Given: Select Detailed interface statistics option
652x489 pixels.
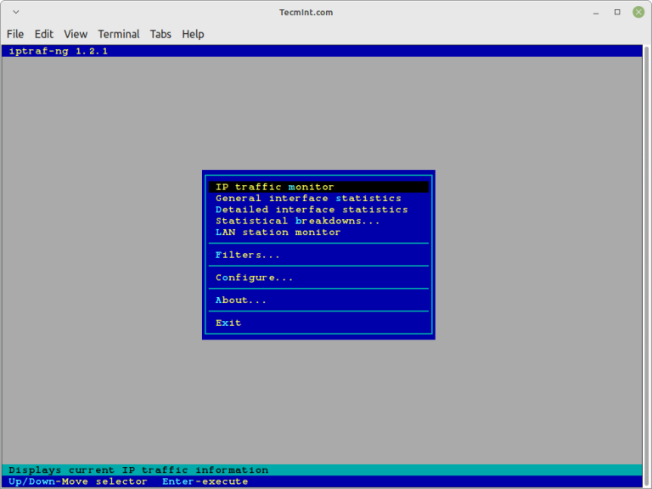Looking at the screenshot, I should pos(312,210).
